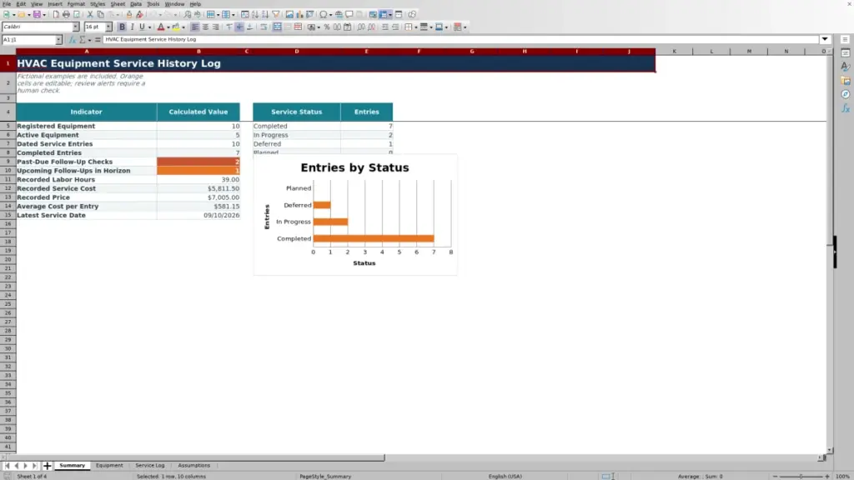Image resolution: width=854 pixels, height=480 pixels.
Task: Open the font size dropdown arrow
Action: click(108, 27)
